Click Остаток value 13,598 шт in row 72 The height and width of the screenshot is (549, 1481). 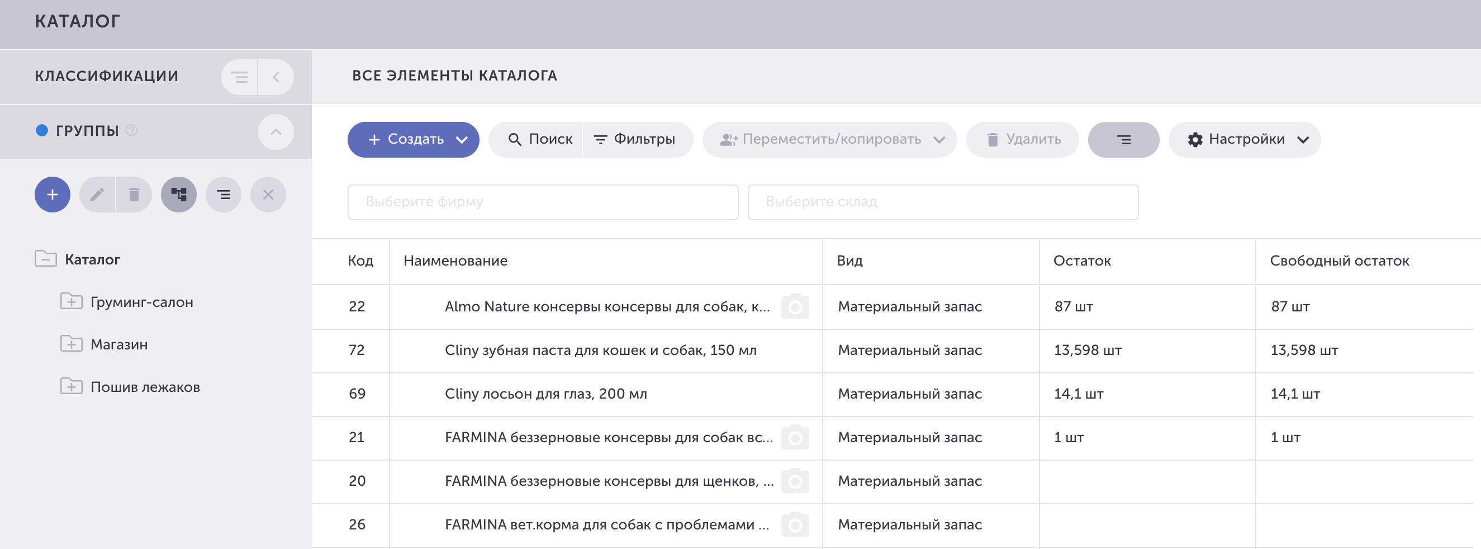1088,351
